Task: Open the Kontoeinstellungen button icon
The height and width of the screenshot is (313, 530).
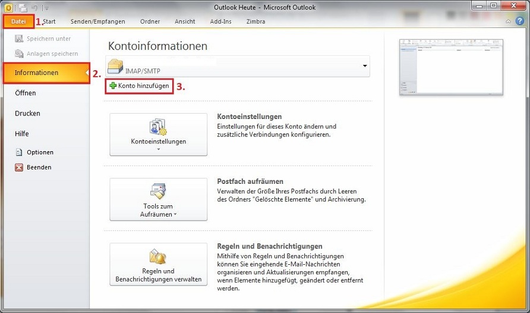Action: (x=158, y=127)
